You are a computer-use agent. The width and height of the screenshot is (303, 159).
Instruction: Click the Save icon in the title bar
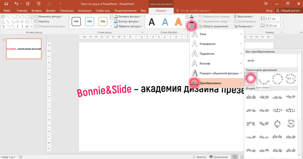(6, 4)
